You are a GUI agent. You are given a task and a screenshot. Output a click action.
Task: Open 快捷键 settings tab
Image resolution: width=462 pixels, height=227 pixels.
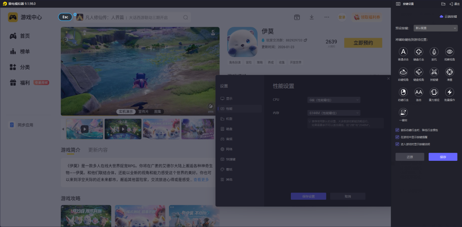click(239, 159)
